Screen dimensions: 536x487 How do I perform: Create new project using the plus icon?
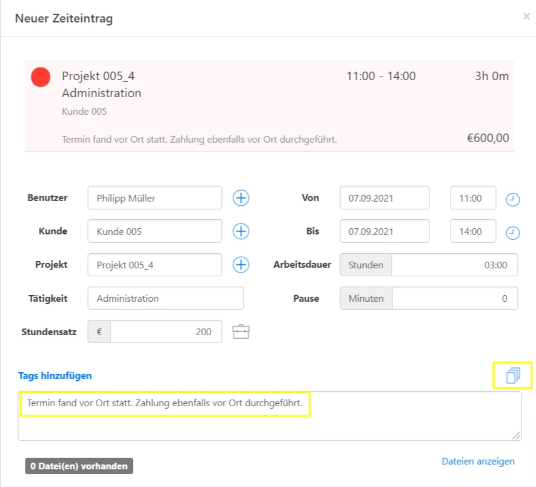coord(241,265)
